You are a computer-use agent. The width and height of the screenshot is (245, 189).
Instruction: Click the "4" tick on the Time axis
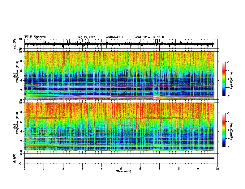tap(102, 169)
